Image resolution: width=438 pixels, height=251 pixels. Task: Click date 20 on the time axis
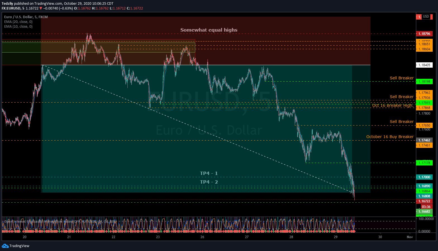pyautogui.click(x=25, y=237)
